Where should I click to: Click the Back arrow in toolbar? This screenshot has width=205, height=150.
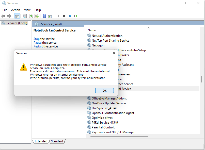click(x=3, y=16)
